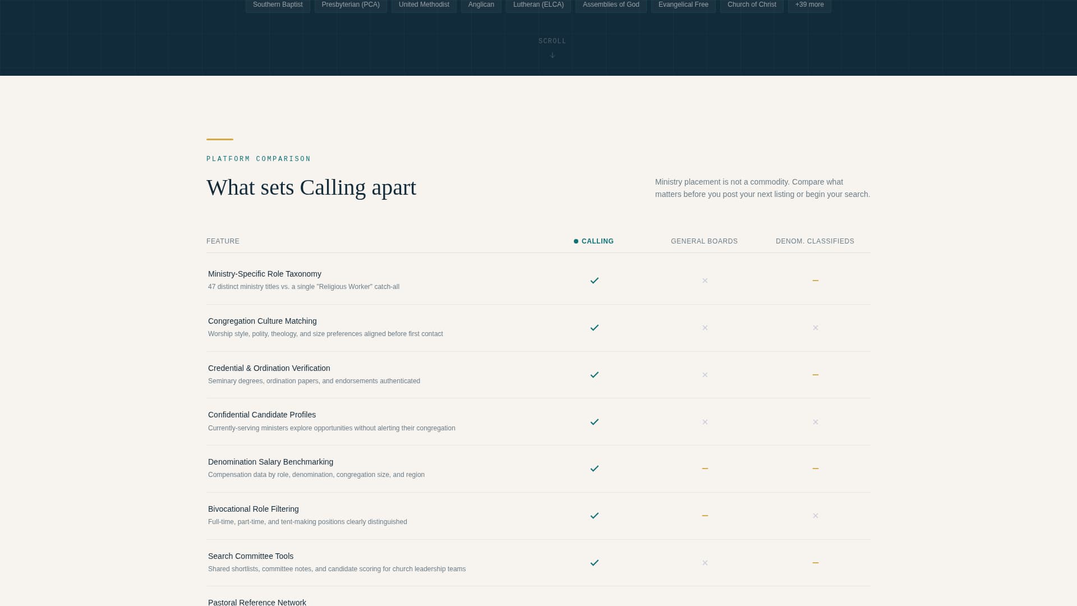This screenshot has height=606, width=1077.
Task: Click the Confidential Candidate Profiles feature title
Action: (x=262, y=415)
